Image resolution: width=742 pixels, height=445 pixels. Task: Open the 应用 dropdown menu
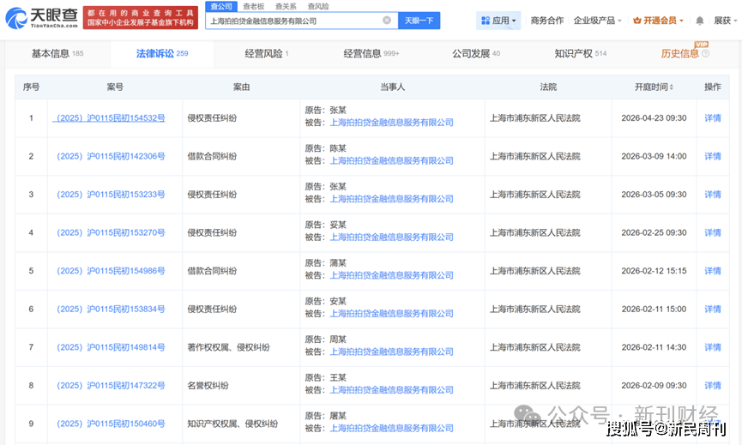(x=498, y=21)
